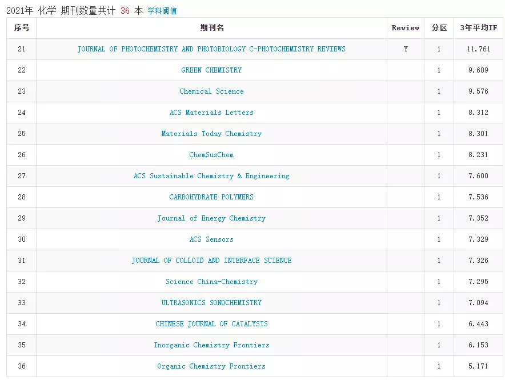Click the 3年平均IF column header
Screen dimensions: 505x380
(x=478, y=28)
